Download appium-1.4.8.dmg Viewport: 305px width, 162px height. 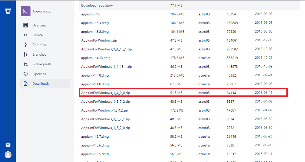click(95, 75)
